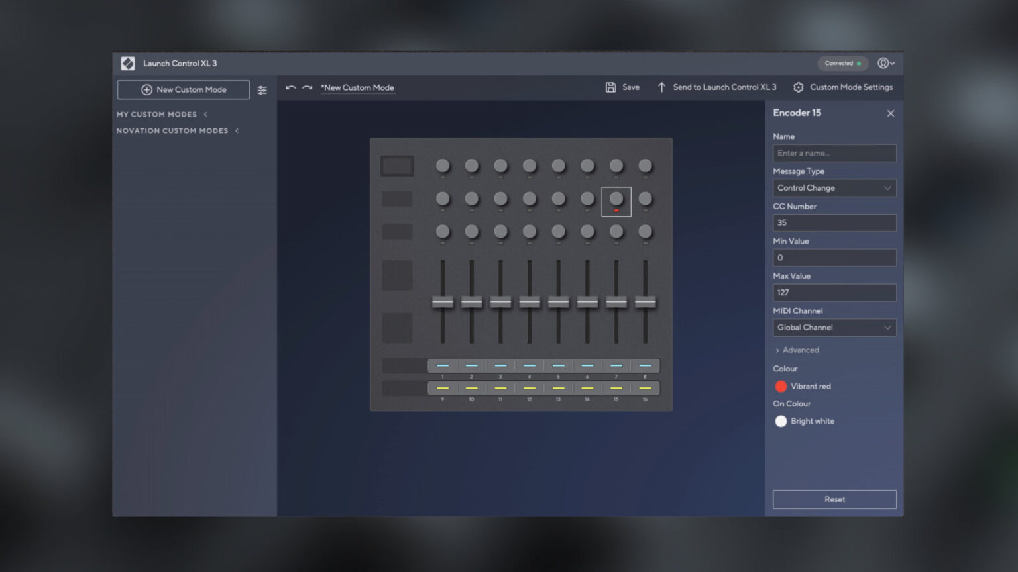Open Custom Mode Settings via the gear icon
1018x572 pixels.
tap(799, 87)
